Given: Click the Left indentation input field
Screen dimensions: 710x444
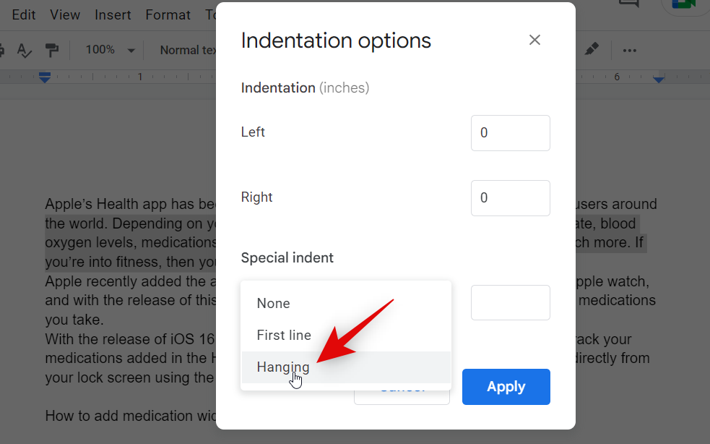Looking at the screenshot, I should coord(510,133).
